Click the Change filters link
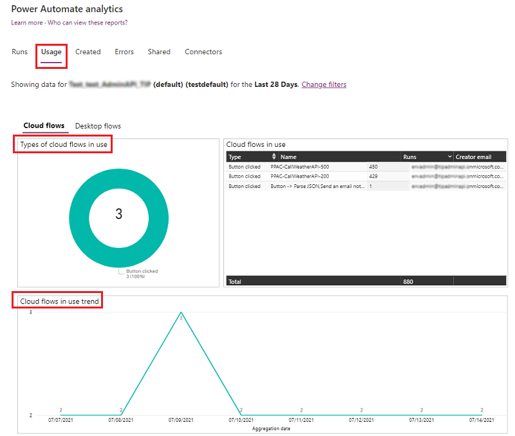 point(324,84)
